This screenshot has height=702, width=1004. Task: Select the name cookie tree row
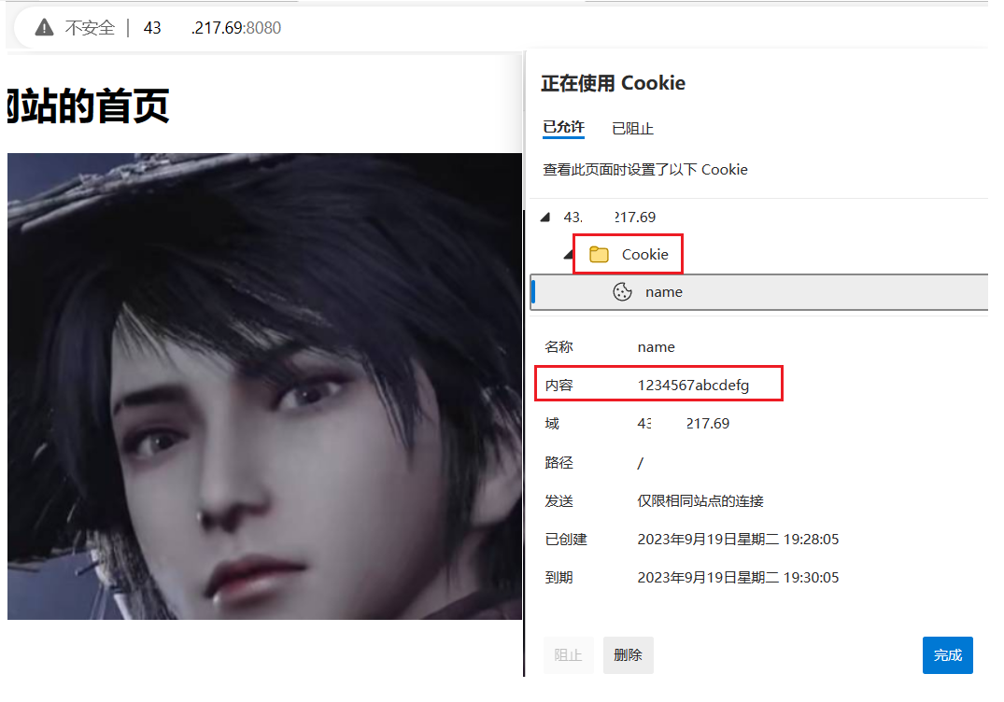tap(758, 292)
